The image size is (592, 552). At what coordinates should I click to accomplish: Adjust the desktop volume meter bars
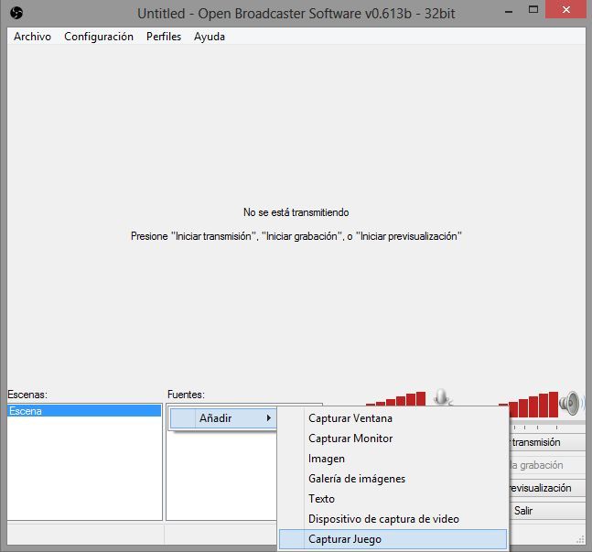click(529, 405)
